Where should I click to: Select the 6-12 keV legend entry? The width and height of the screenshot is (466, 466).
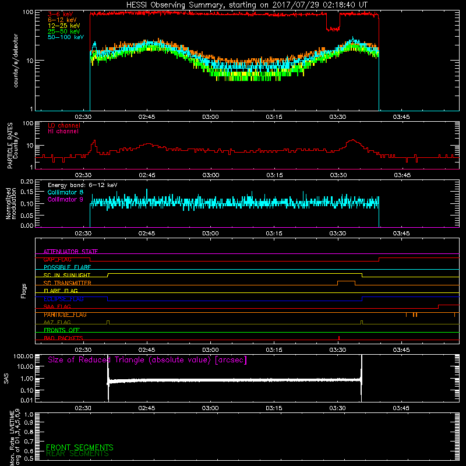(x=62, y=20)
